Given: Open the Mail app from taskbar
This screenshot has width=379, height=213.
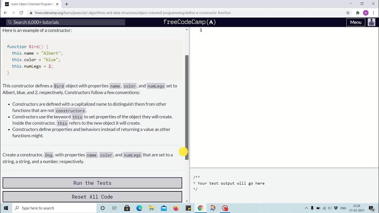Looking at the screenshot, I should 164,208.
